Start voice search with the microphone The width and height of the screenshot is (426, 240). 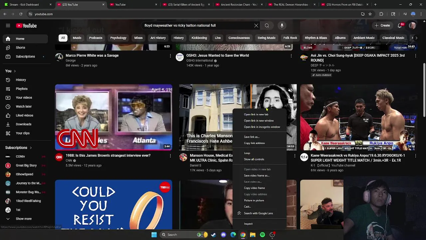point(282,25)
